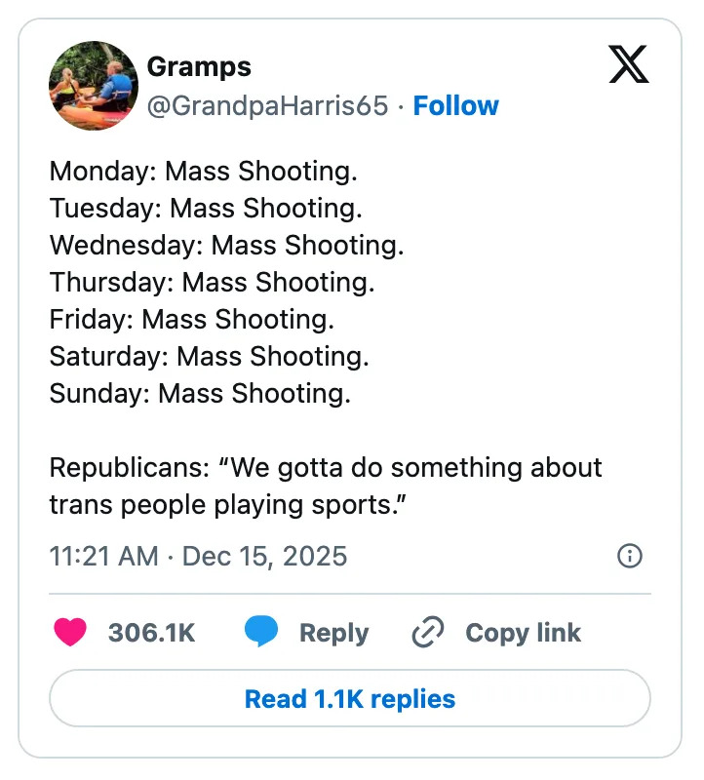Viewport: 704px width, 780px height.
Task: Click the X logo icon
Action: coord(627,64)
